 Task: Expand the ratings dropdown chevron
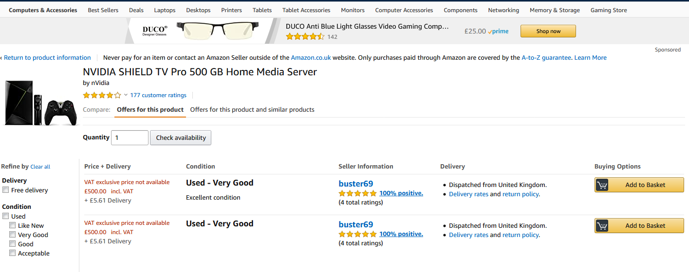coord(126,95)
